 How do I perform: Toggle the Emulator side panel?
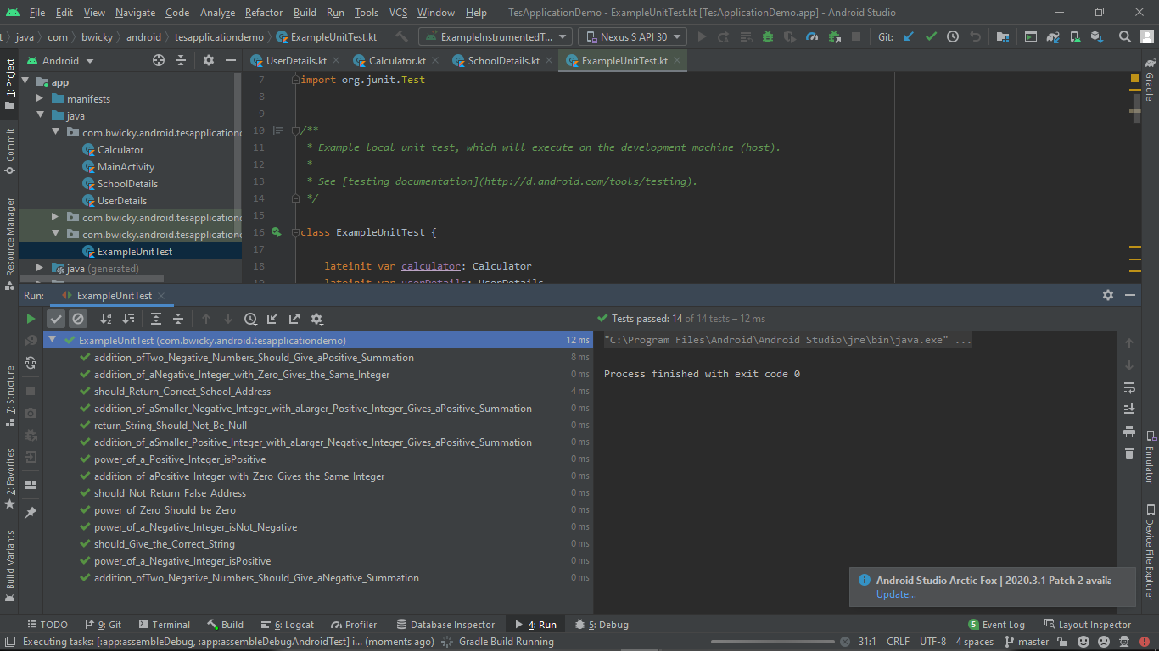(x=1150, y=458)
